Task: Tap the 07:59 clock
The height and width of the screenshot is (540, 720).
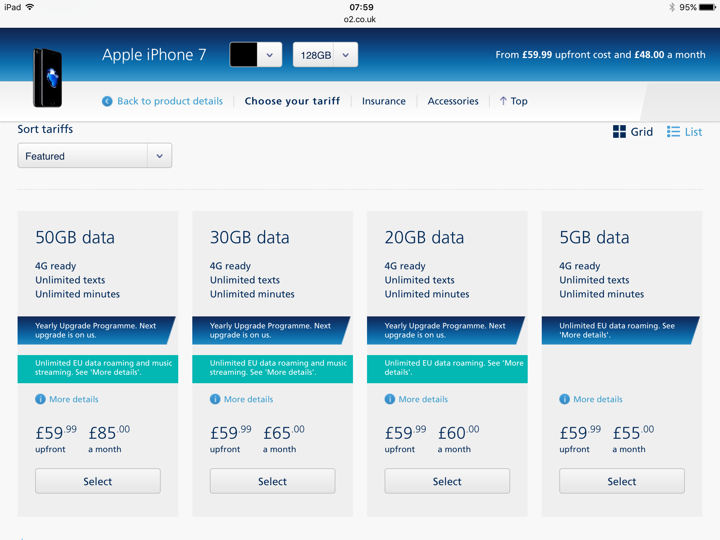Action: point(361,7)
